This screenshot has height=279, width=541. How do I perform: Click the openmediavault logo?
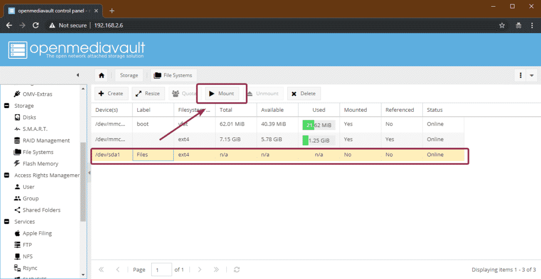(x=76, y=50)
